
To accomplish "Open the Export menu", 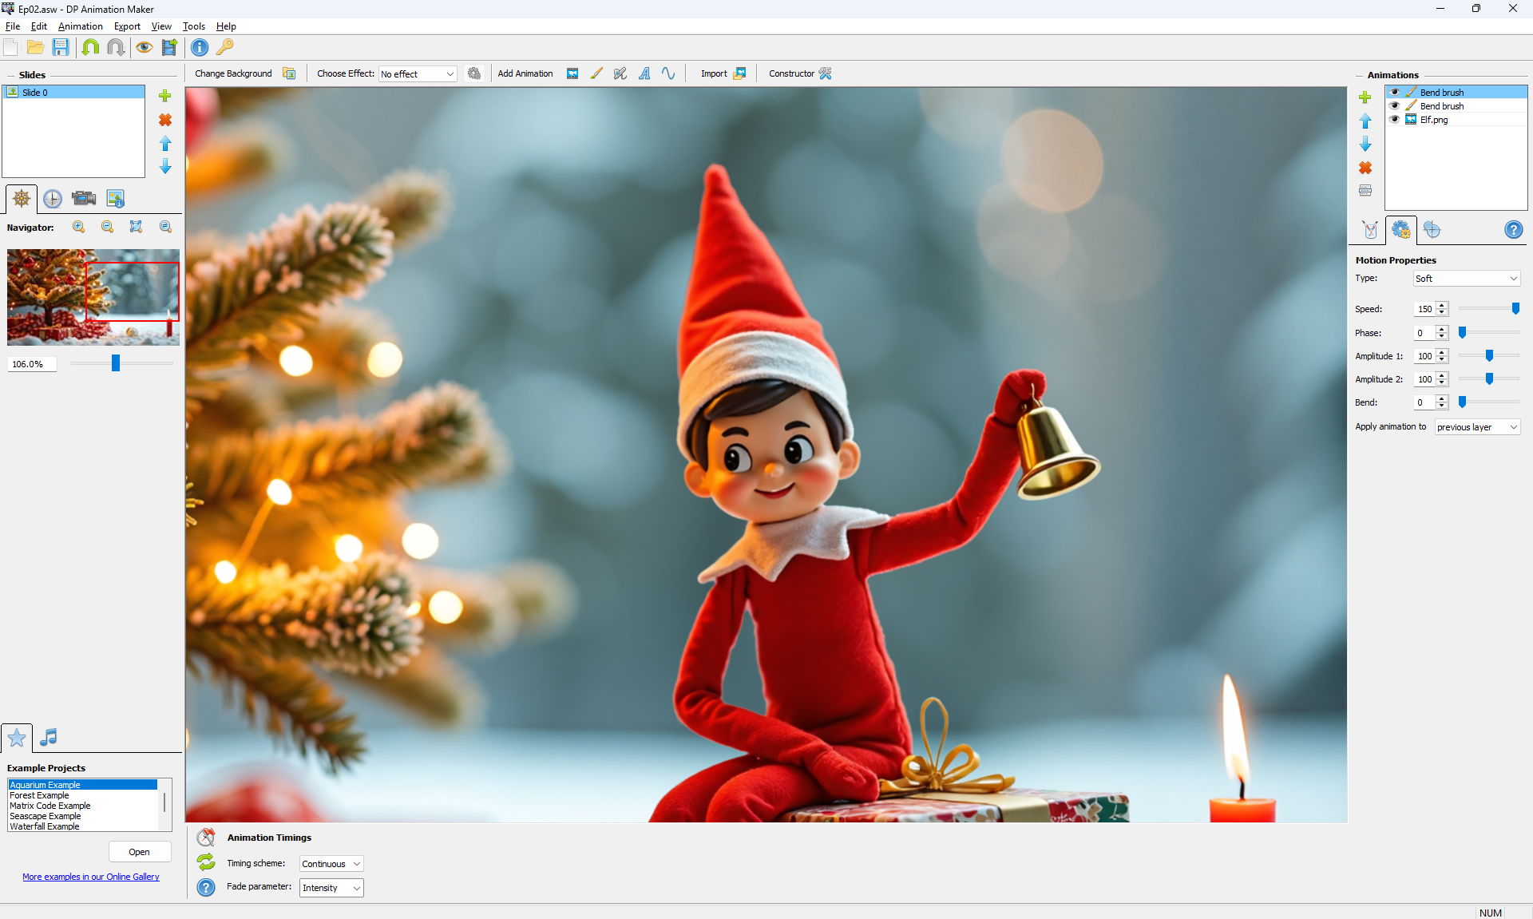I will point(127,26).
